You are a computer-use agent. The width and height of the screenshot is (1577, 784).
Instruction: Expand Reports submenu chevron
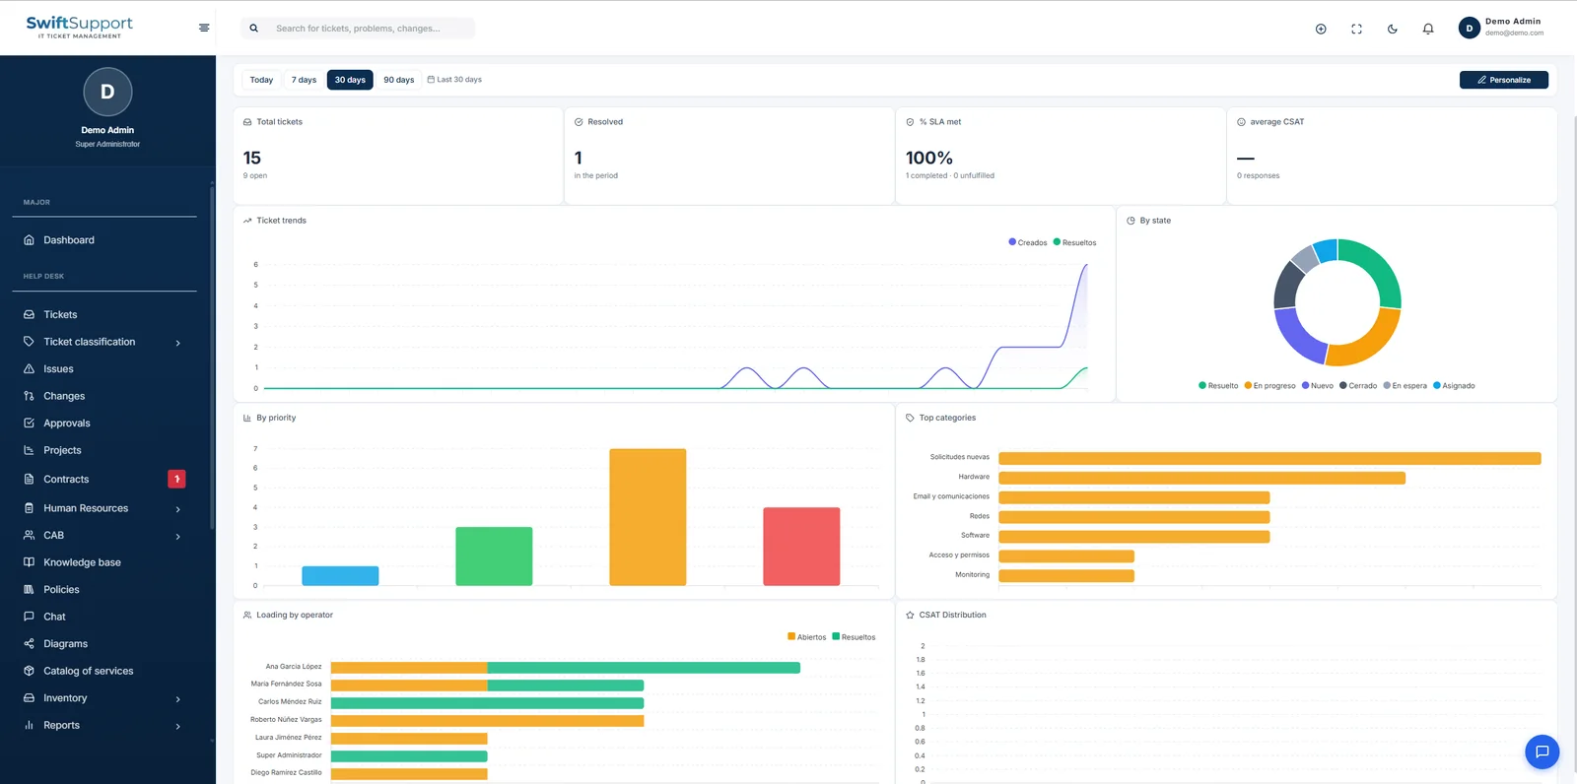coord(178,727)
